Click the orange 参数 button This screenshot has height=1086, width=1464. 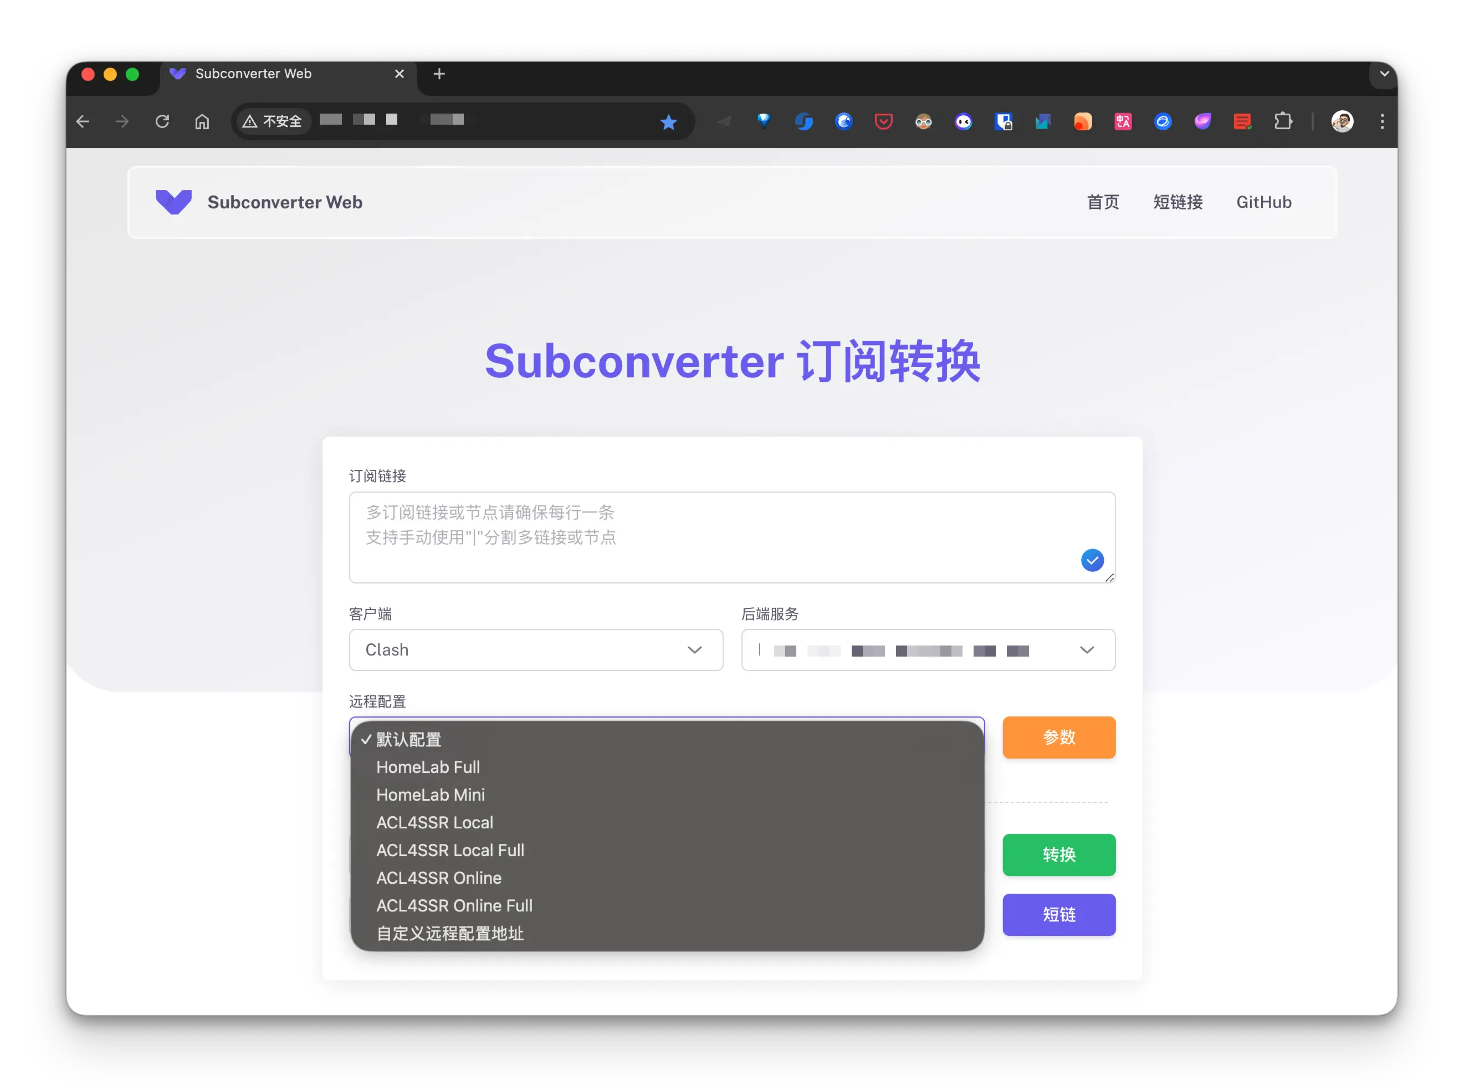coord(1058,737)
